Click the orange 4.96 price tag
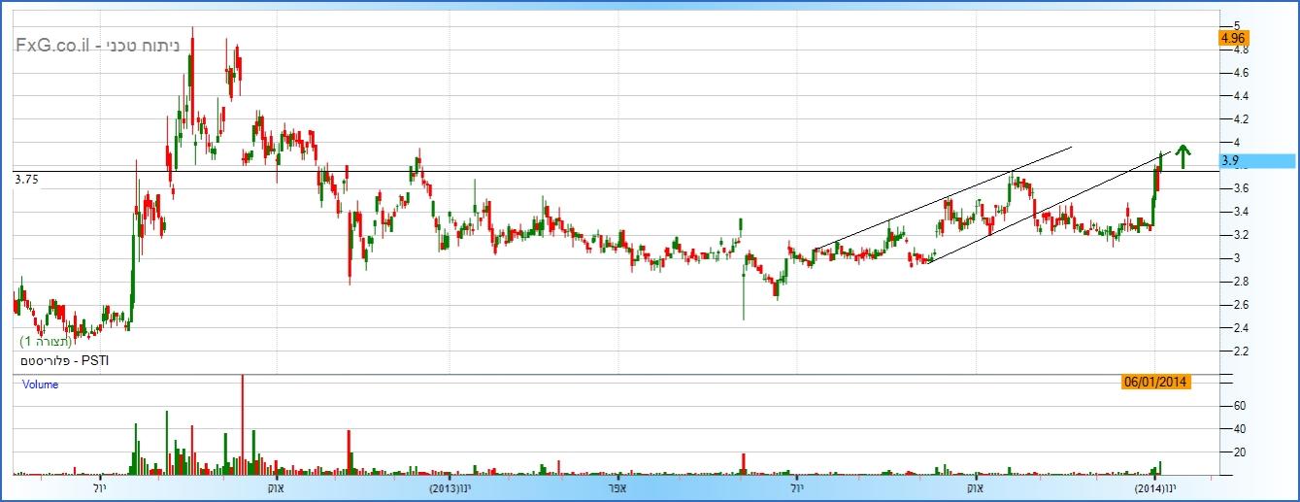This screenshot has width=1300, height=502. point(1232,38)
